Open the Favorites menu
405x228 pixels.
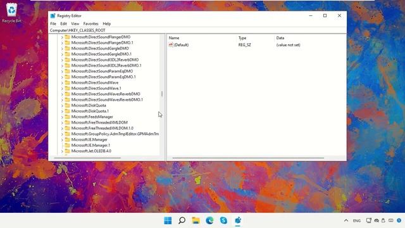point(91,24)
